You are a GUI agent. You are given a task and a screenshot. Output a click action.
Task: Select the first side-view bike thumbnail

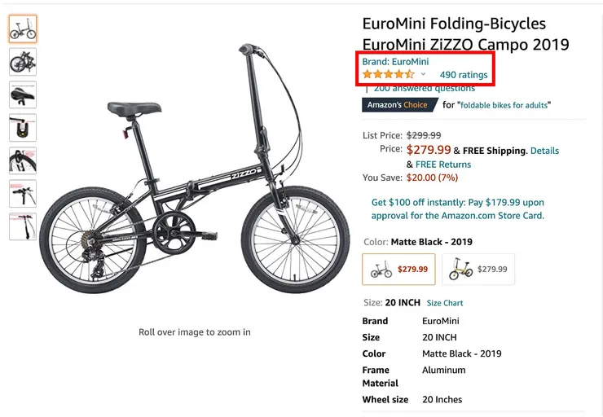click(23, 29)
